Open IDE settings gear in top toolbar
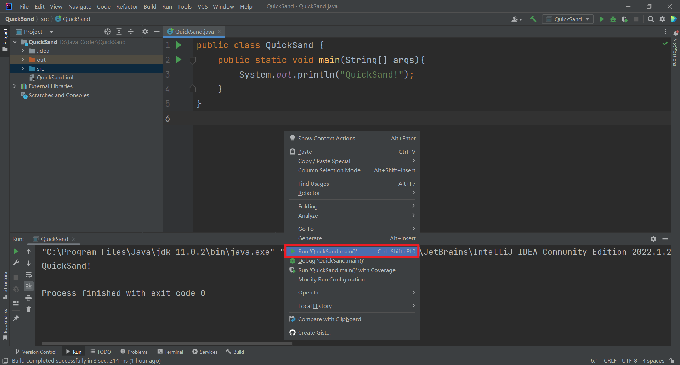Screen dimensions: 680x365 tap(662, 19)
